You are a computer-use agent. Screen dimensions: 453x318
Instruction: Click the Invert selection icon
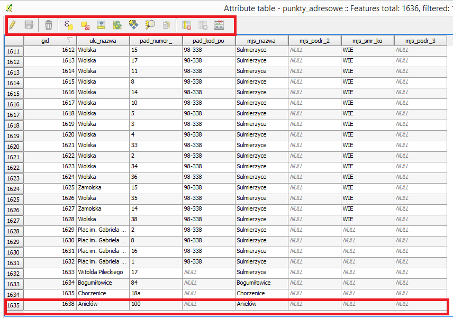pyautogui.click(x=117, y=25)
